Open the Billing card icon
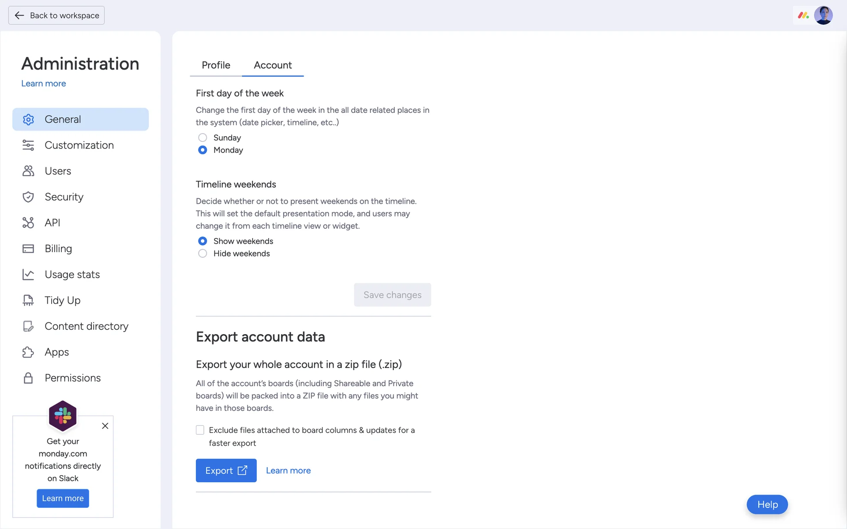This screenshot has width=847, height=529. [x=28, y=249]
